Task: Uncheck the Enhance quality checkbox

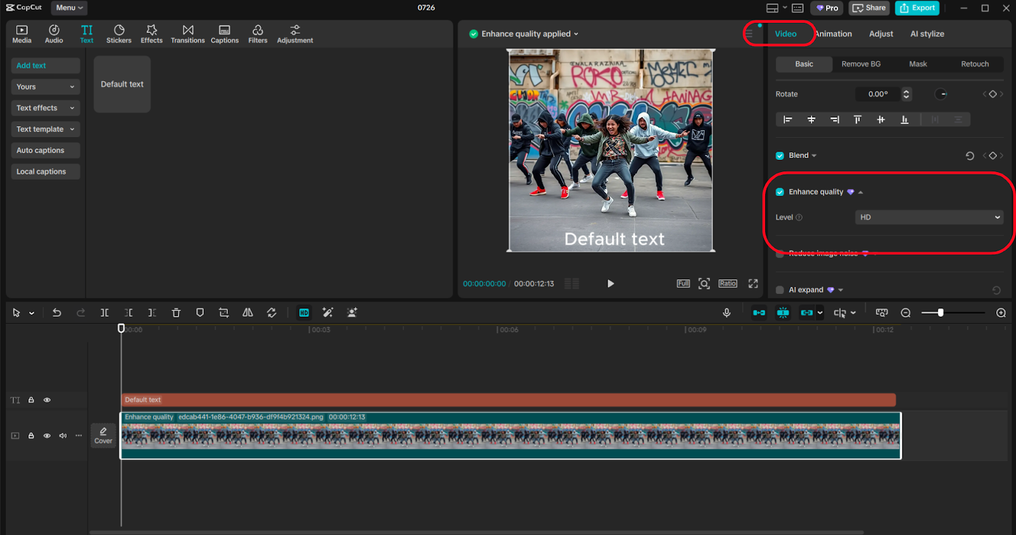Action: click(780, 192)
